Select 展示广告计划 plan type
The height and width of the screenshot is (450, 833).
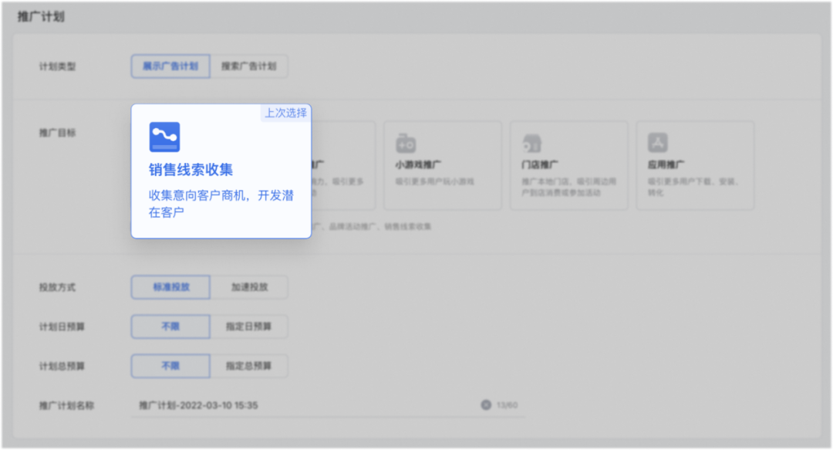170,66
